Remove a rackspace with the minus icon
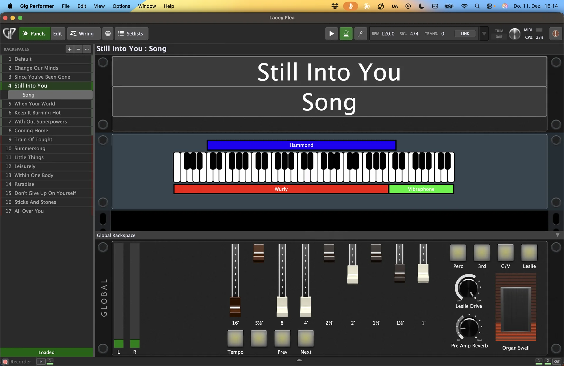This screenshot has width=564, height=366. tap(78, 49)
